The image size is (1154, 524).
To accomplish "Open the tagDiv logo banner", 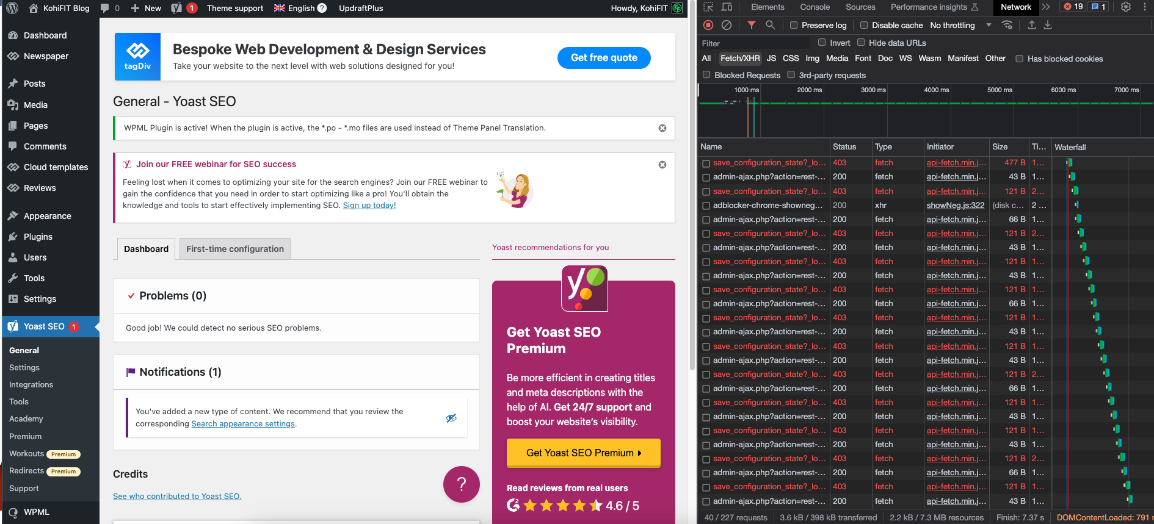I will pyautogui.click(x=138, y=57).
